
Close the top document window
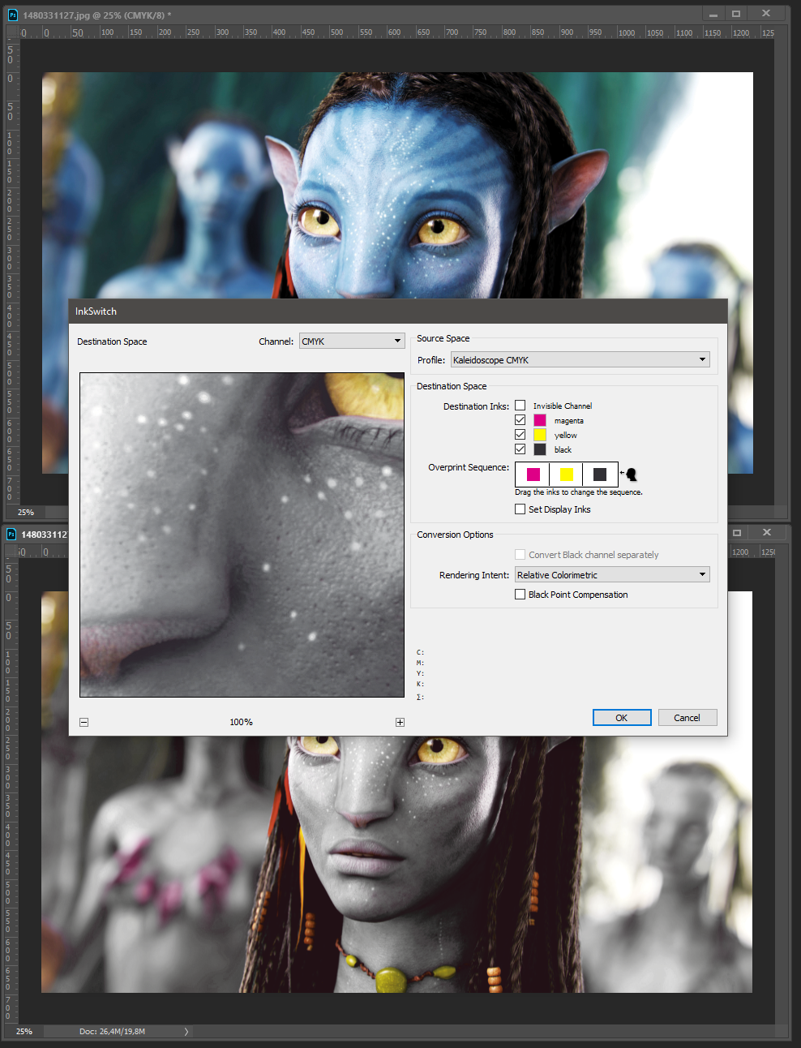pyautogui.click(x=766, y=14)
